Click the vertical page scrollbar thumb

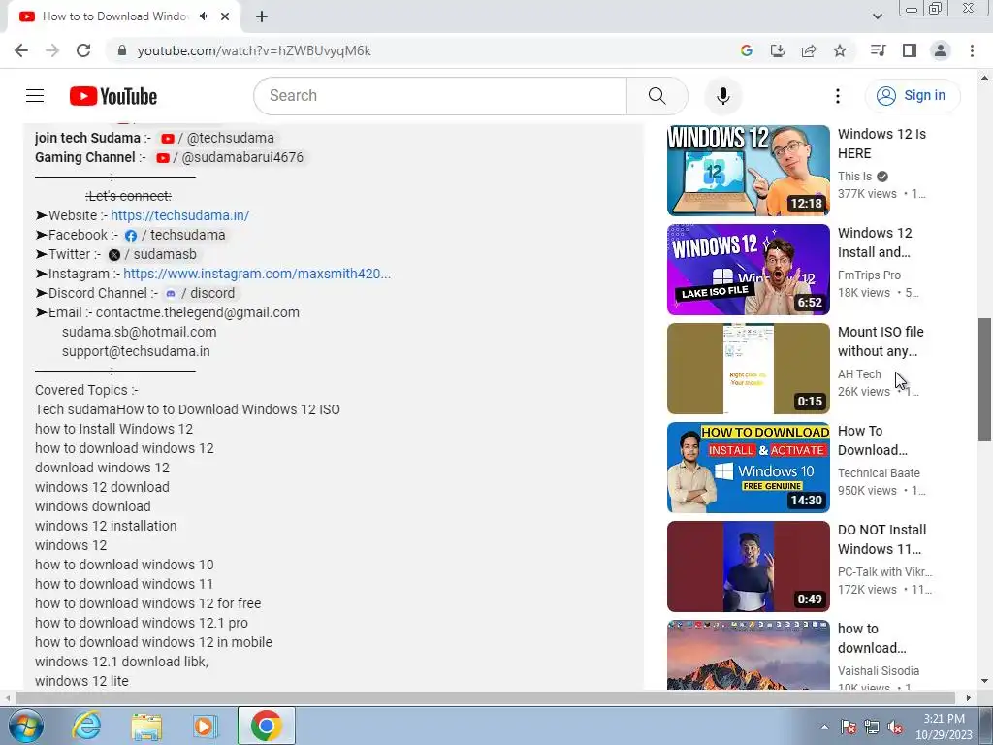pyautogui.click(x=984, y=379)
